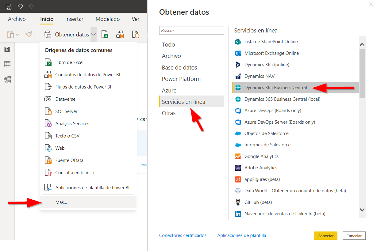377x252 pixels.
Task: Select Informes de Salesforce connector
Action: pyautogui.click(x=295, y=145)
